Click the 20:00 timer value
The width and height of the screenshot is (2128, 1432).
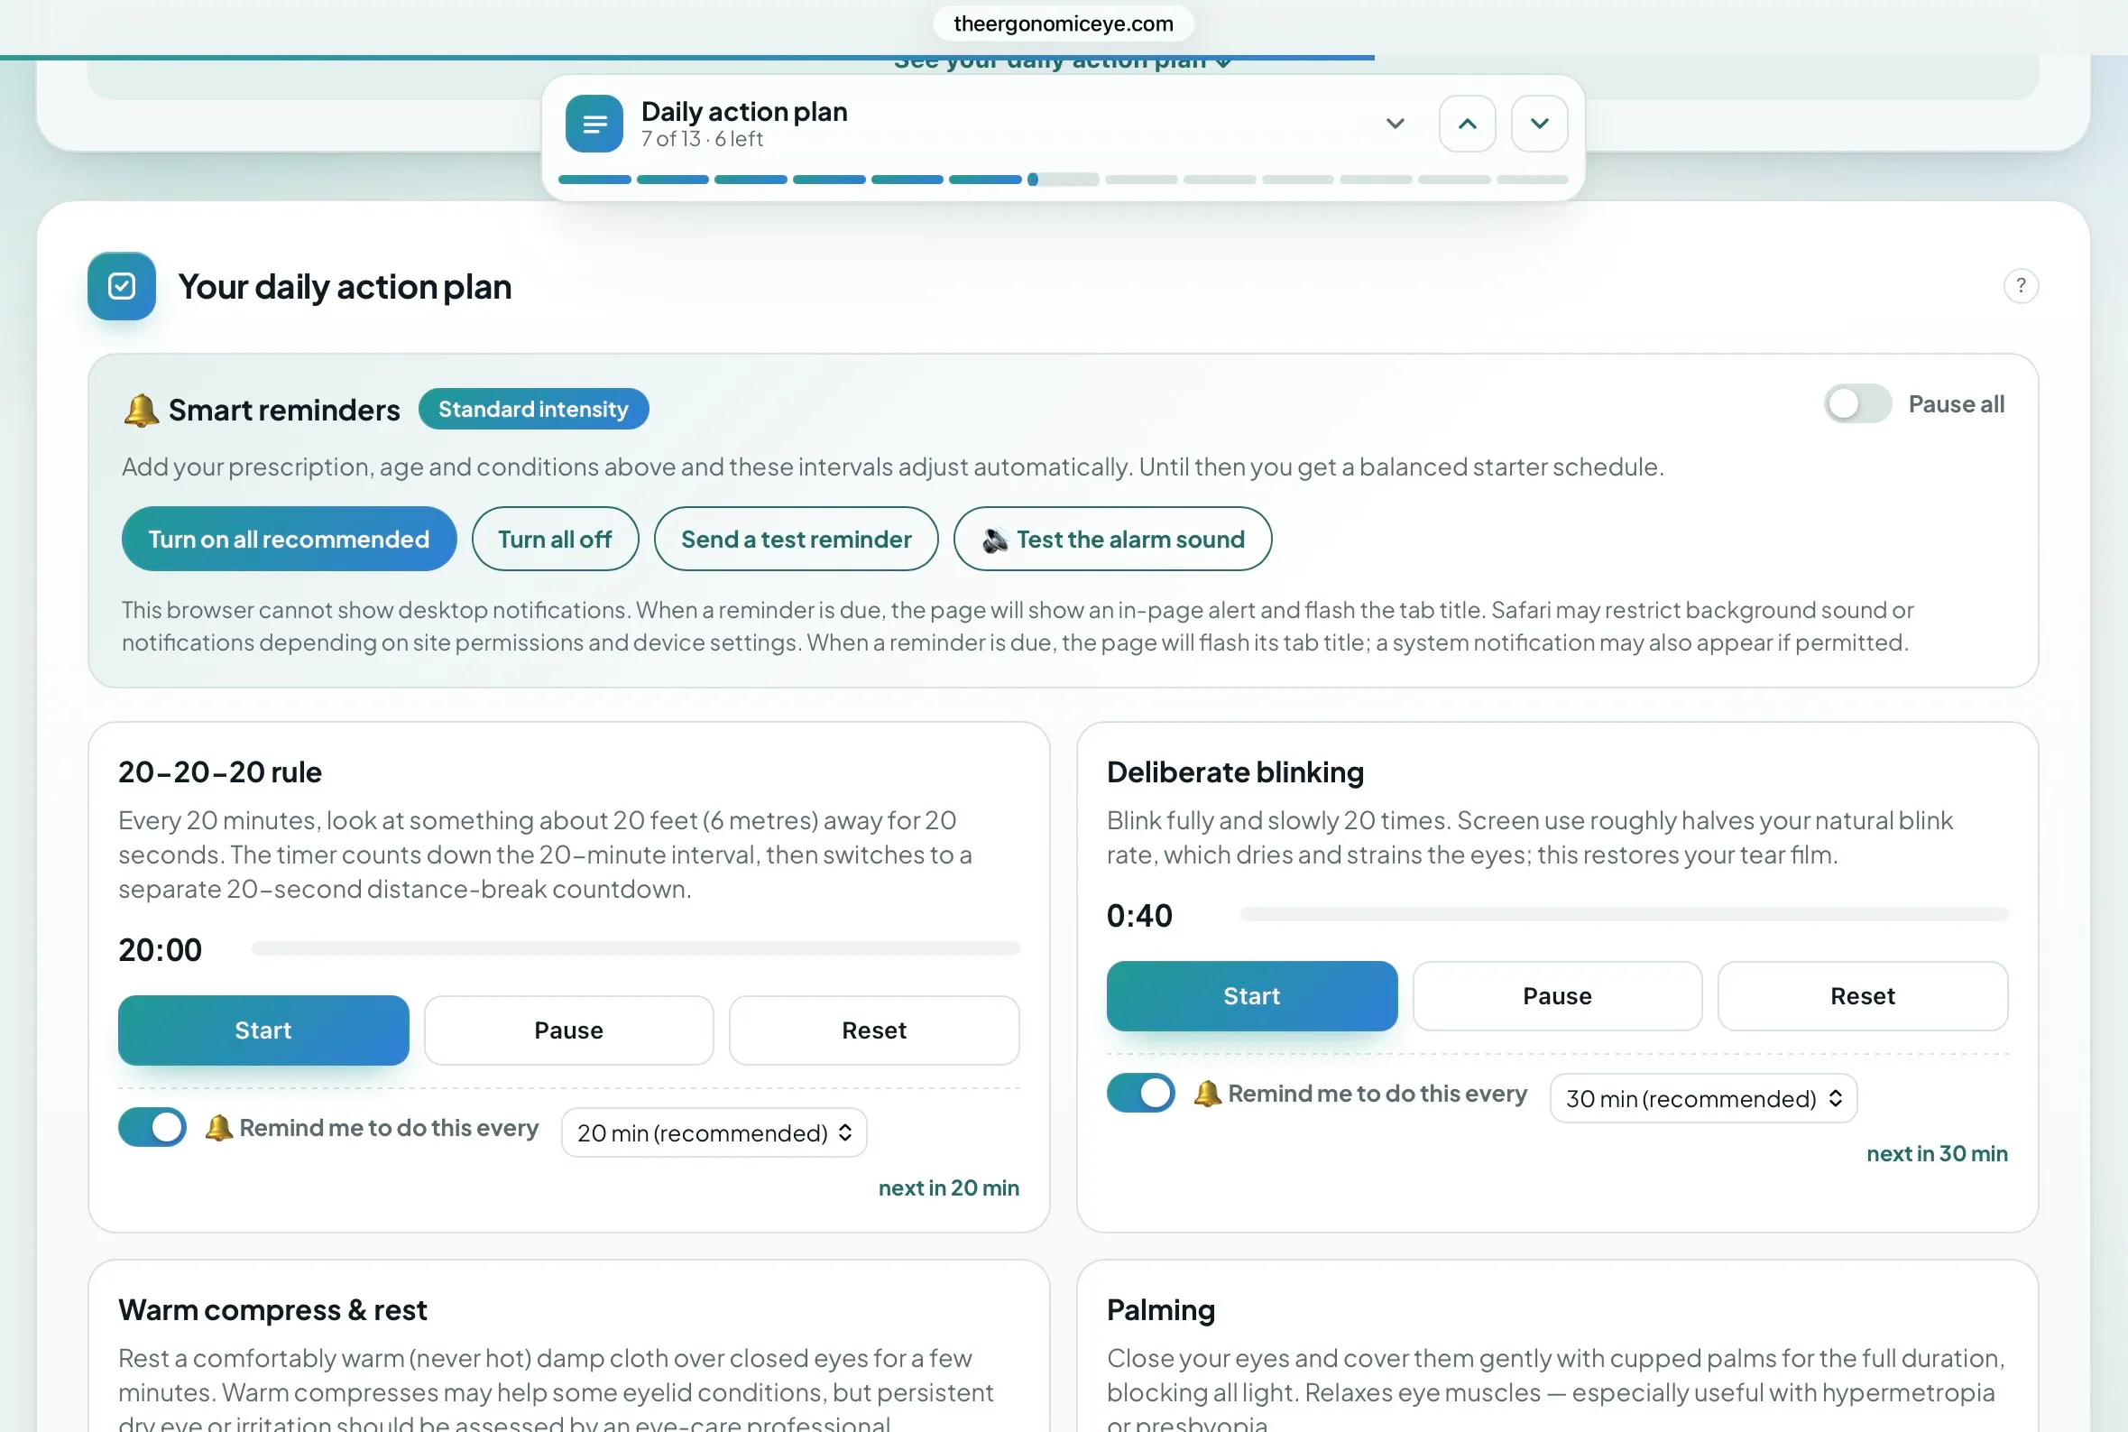[161, 950]
